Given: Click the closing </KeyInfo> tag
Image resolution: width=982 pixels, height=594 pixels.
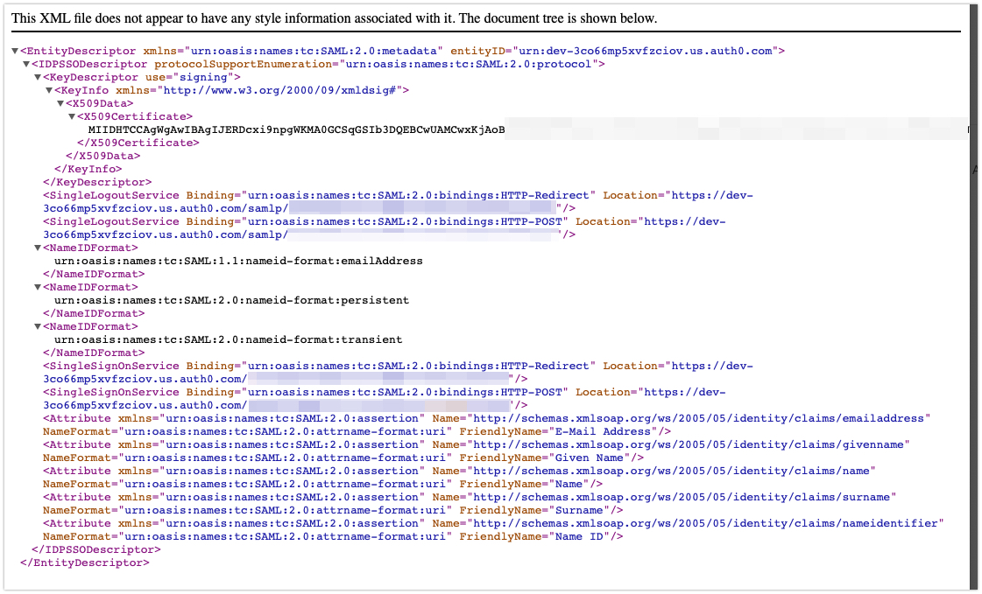Looking at the screenshot, I should [x=88, y=170].
